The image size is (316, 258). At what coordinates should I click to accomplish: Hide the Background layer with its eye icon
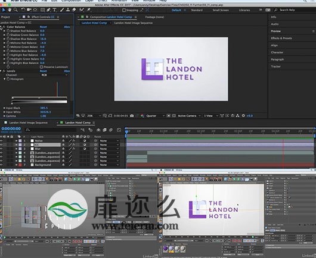coord(1,165)
